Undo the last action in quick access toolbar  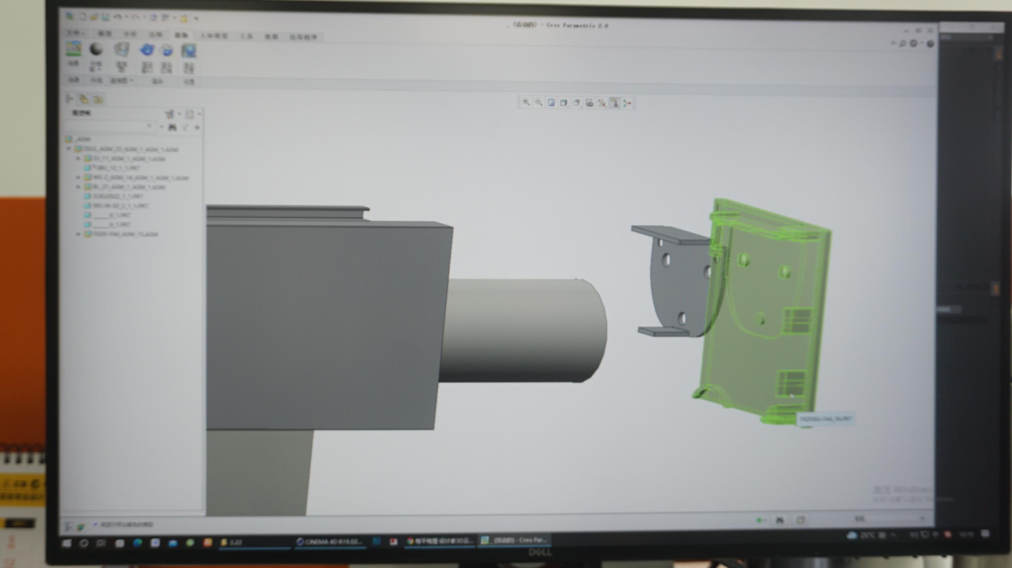coord(117,17)
